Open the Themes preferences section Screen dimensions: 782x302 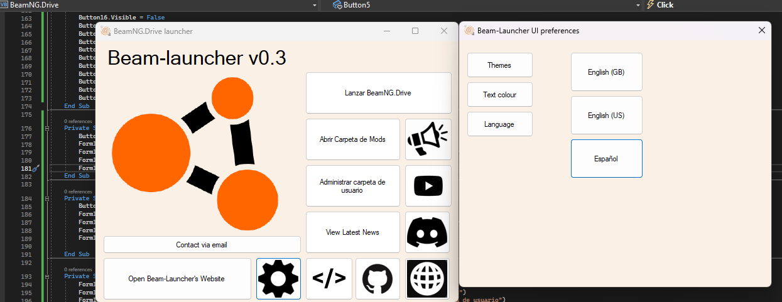coord(499,65)
